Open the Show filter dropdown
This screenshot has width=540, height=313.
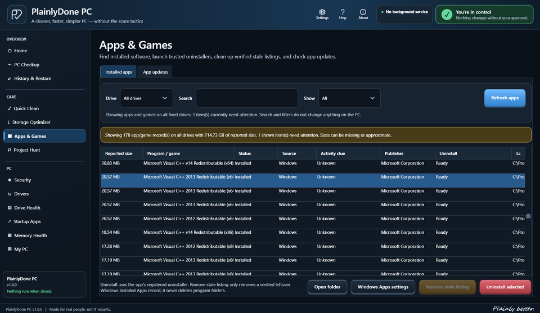(349, 98)
